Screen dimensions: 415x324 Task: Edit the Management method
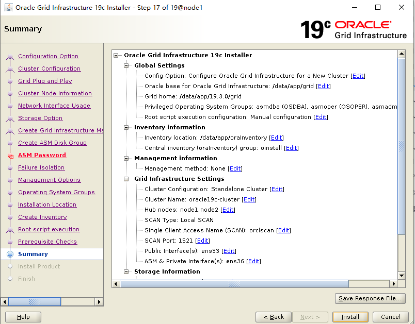coord(235,168)
